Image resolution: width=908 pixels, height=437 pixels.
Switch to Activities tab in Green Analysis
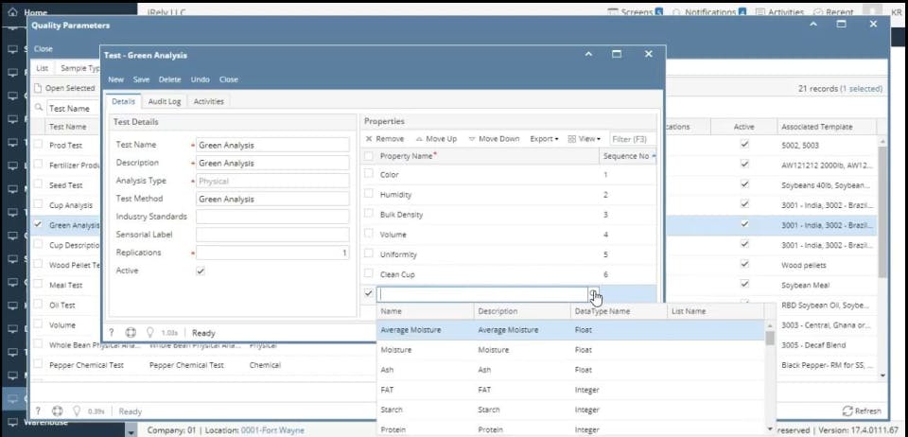[208, 101]
